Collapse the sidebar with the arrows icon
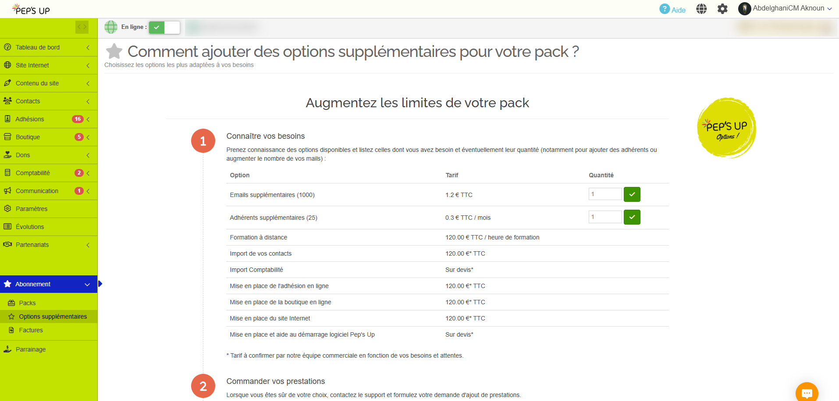 click(x=82, y=27)
